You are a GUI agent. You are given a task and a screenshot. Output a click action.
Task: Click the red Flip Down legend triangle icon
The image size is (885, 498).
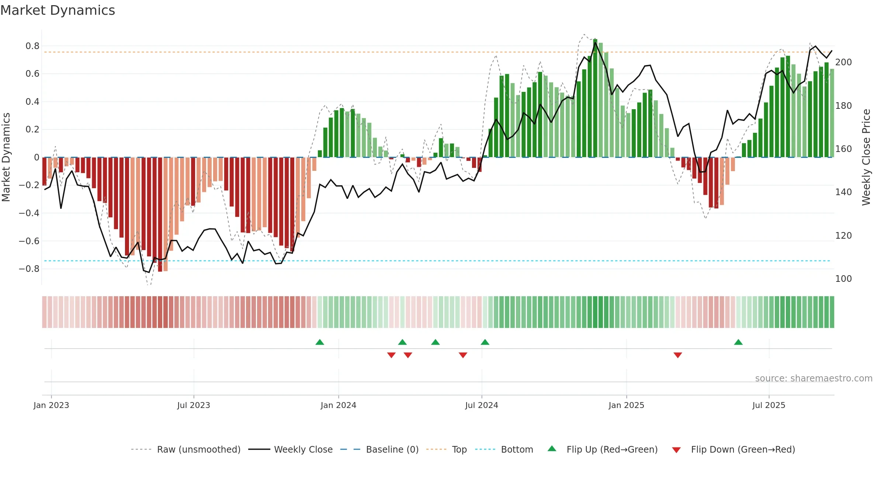(x=676, y=450)
